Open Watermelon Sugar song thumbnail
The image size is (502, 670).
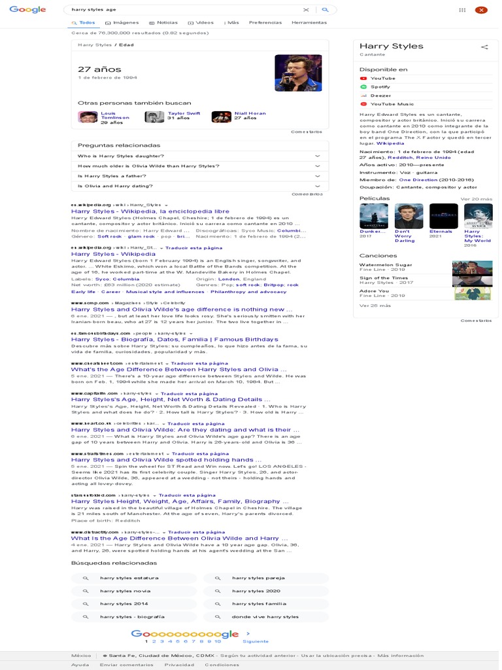coord(472,267)
